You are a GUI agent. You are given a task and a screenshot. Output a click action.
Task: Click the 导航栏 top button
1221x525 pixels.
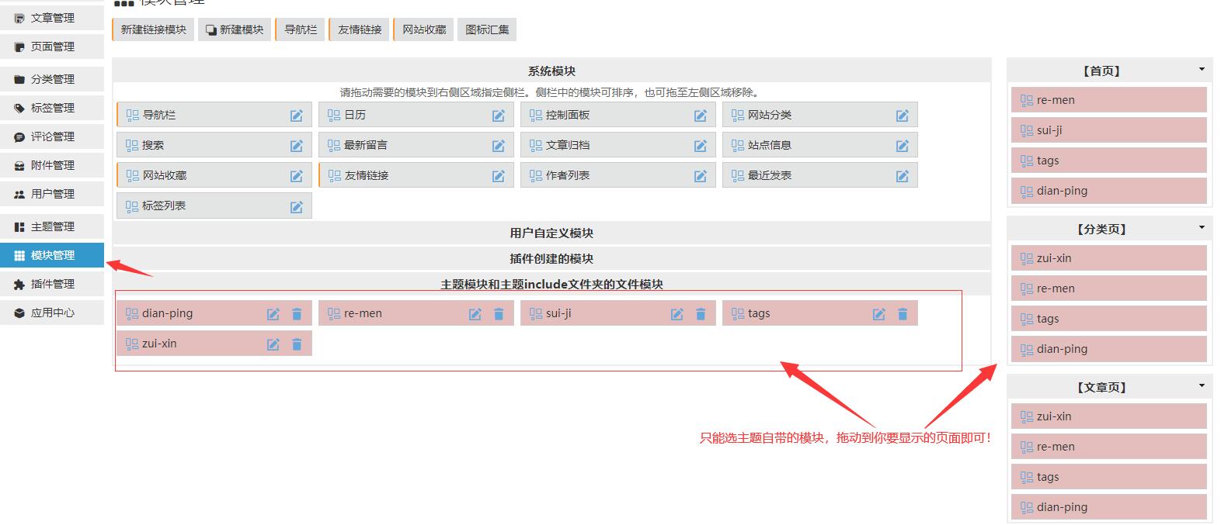point(300,29)
